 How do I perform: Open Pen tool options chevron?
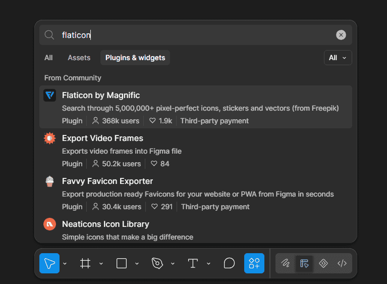click(173, 263)
